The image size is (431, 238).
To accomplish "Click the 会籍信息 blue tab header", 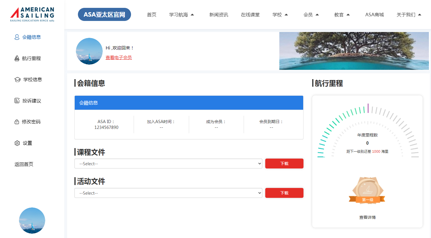I will (189, 103).
